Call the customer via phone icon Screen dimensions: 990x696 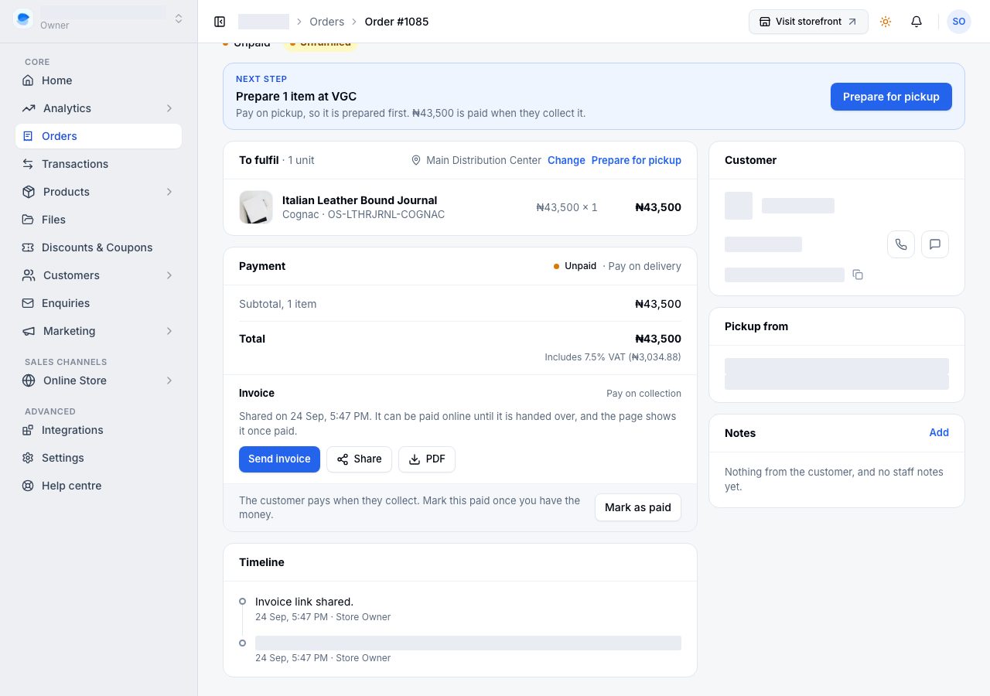[901, 244]
